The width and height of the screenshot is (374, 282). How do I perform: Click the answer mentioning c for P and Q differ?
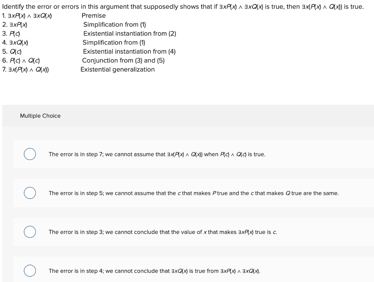click(194, 193)
